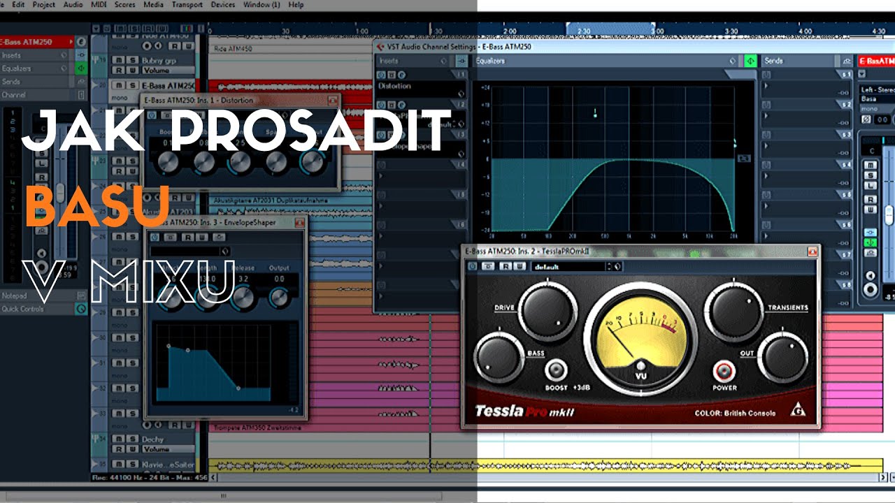Click 'COLOR: British Console' text
The height and width of the screenshot is (503, 895).
(734, 413)
